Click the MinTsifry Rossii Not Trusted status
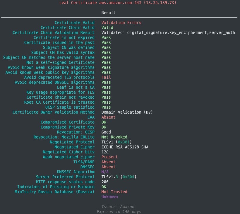Viewport: 240px width, 214px height. 114,192
